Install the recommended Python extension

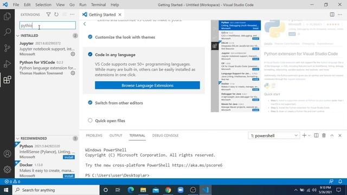click(69, 157)
